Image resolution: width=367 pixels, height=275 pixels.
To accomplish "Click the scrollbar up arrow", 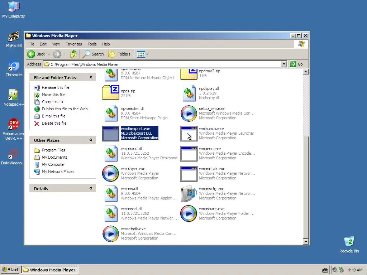I will [x=306, y=72].
